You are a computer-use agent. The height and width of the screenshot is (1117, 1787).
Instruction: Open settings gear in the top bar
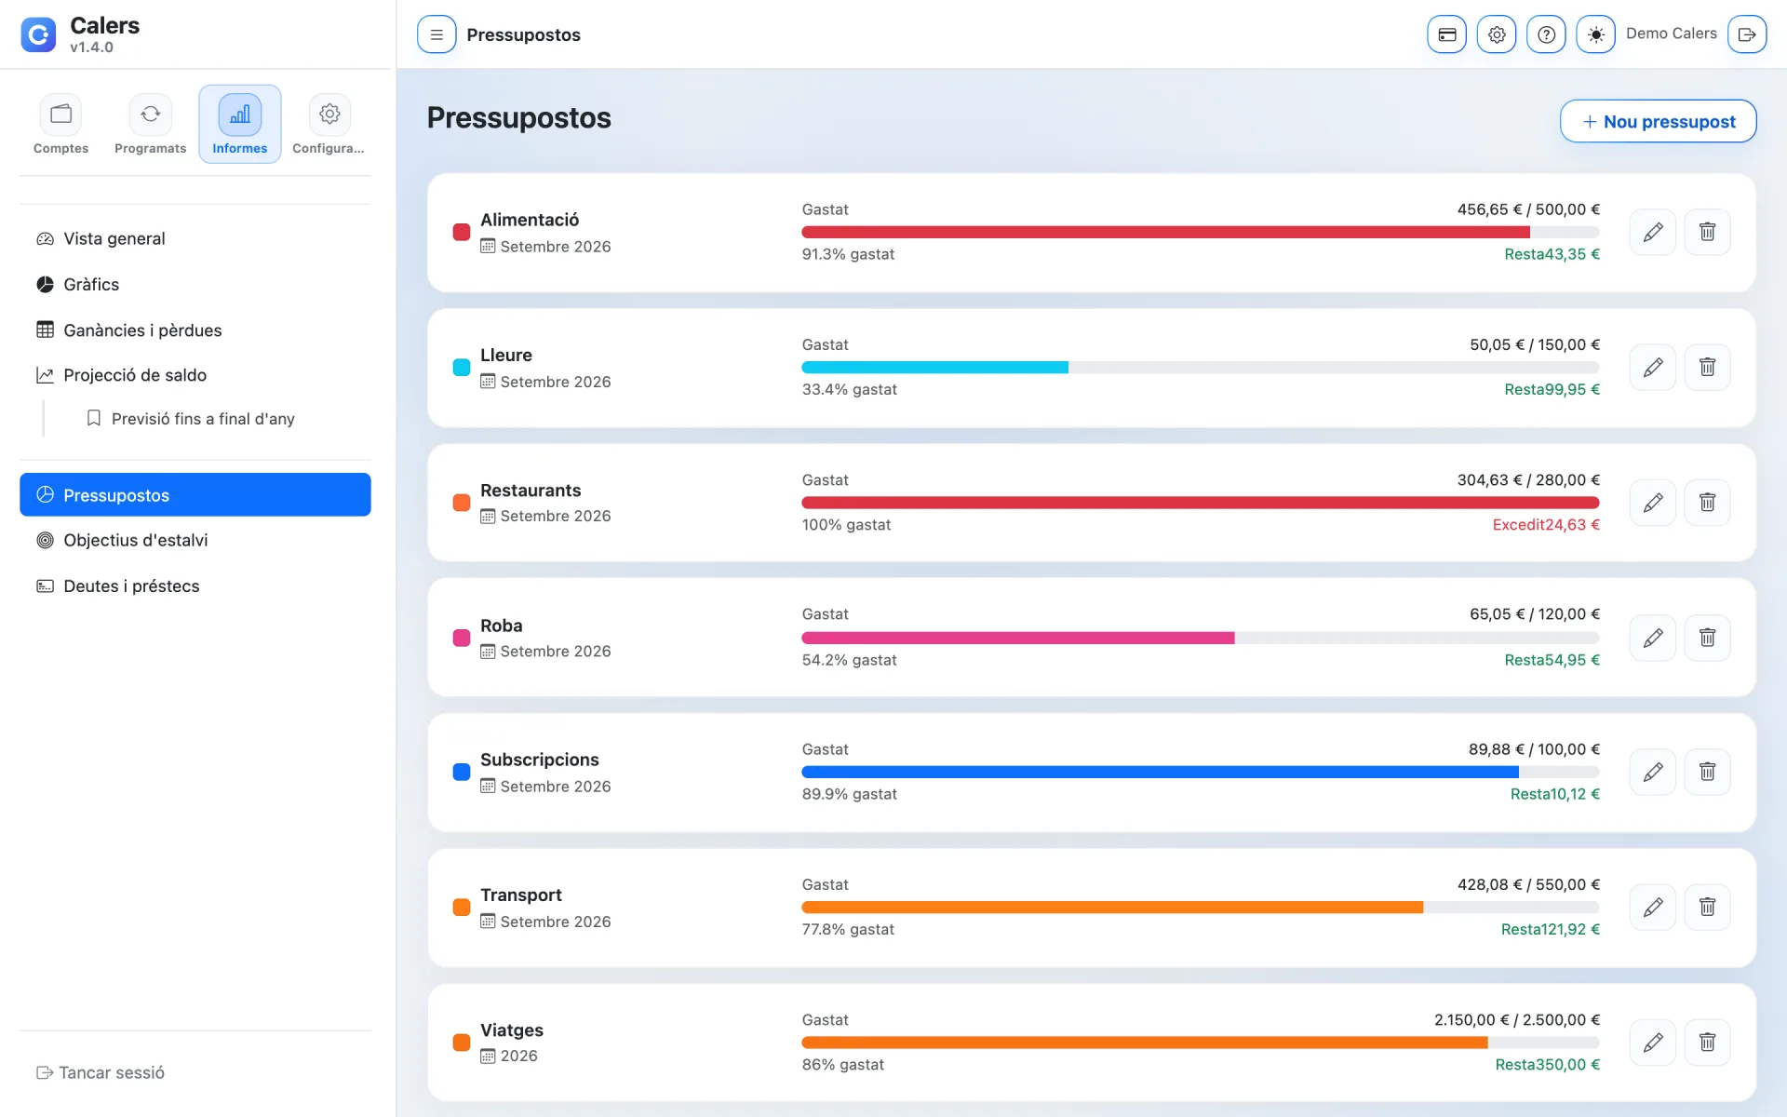pyautogui.click(x=1497, y=34)
